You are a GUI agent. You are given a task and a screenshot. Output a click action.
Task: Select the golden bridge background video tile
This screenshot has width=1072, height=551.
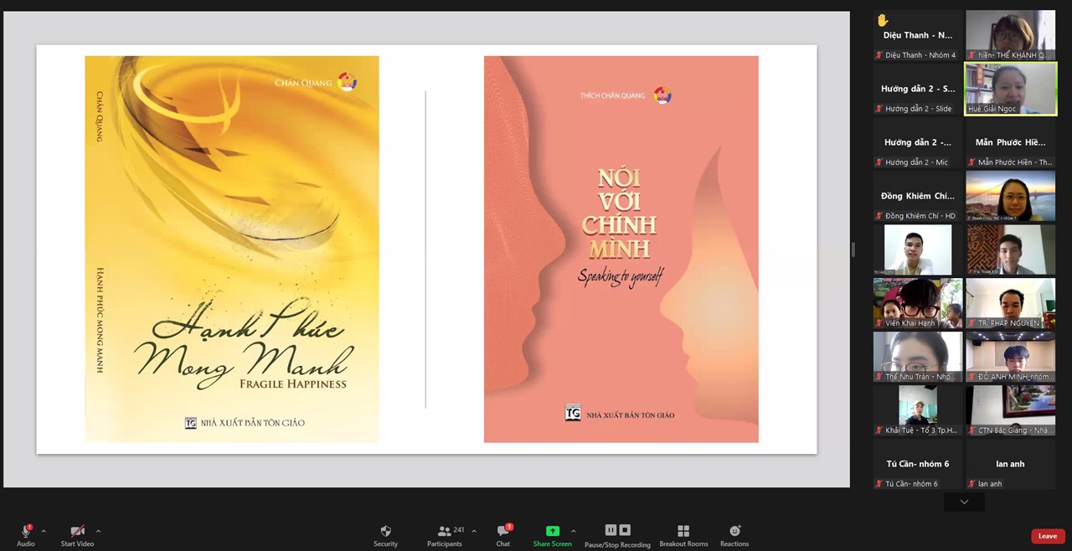(1010, 196)
